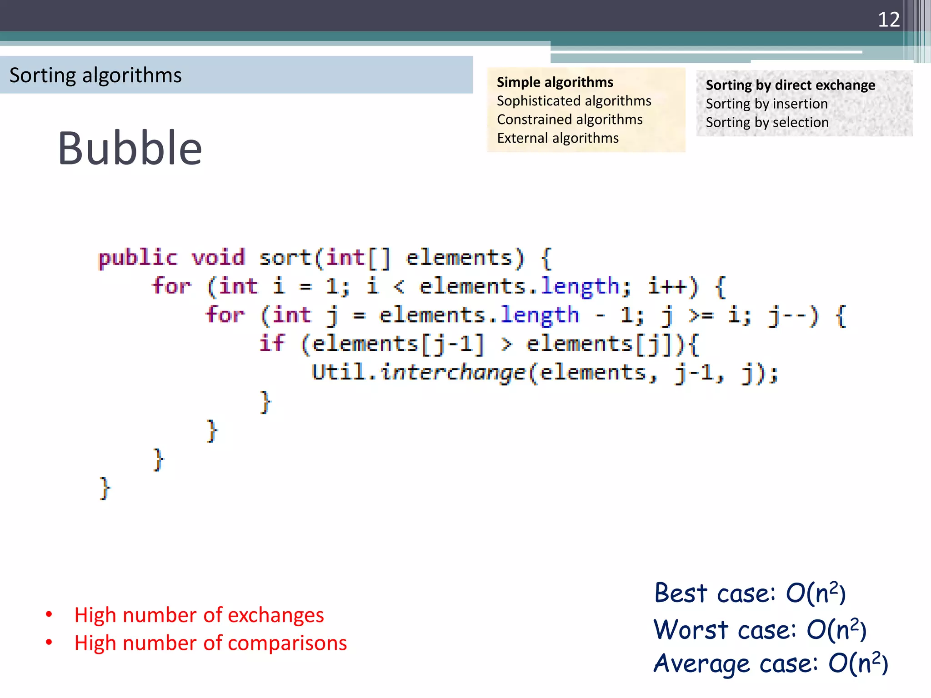The width and height of the screenshot is (931, 698).
Task: Click the outer for loop line
Action: tap(438, 287)
